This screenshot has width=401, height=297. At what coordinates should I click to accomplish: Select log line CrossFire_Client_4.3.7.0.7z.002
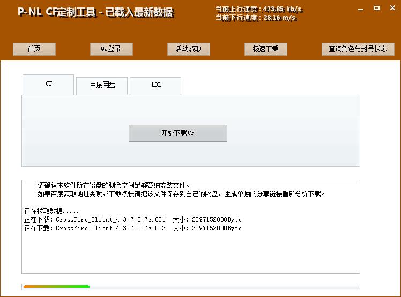click(133, 228)
